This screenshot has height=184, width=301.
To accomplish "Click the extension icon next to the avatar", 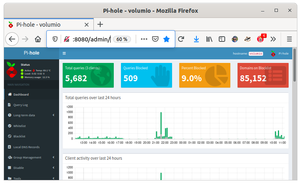I will pos(248,39).
